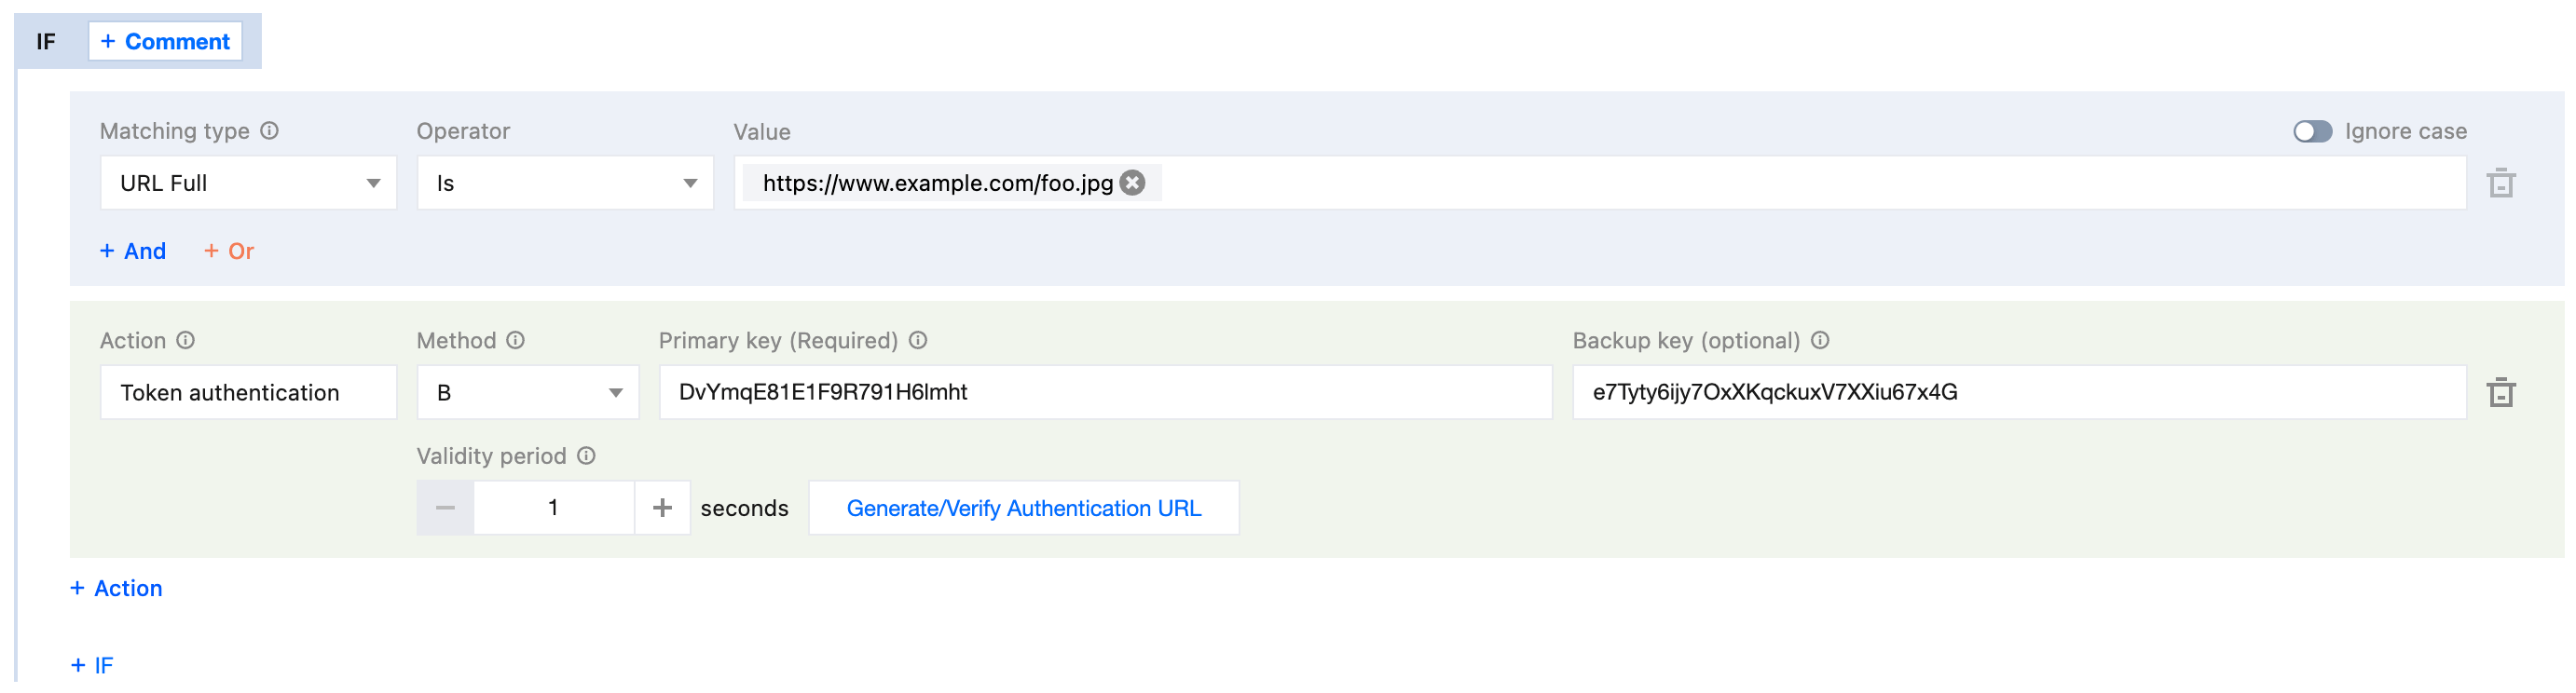Open the Matching type URL Full dropdown

[248, 183]
